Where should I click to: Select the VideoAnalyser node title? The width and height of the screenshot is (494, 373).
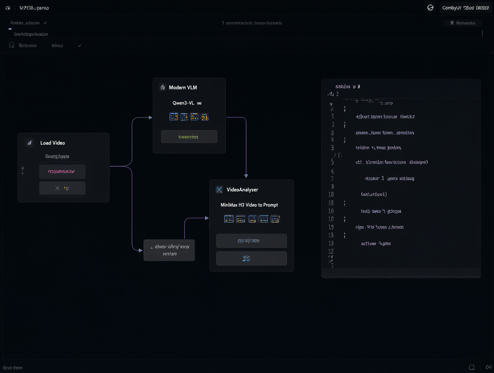tap(242, 190)
